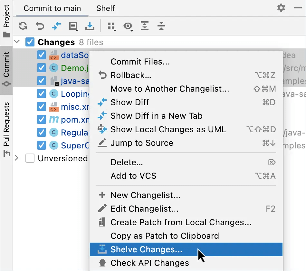
Task: Refresh the changes list
Action: (23, 26)
